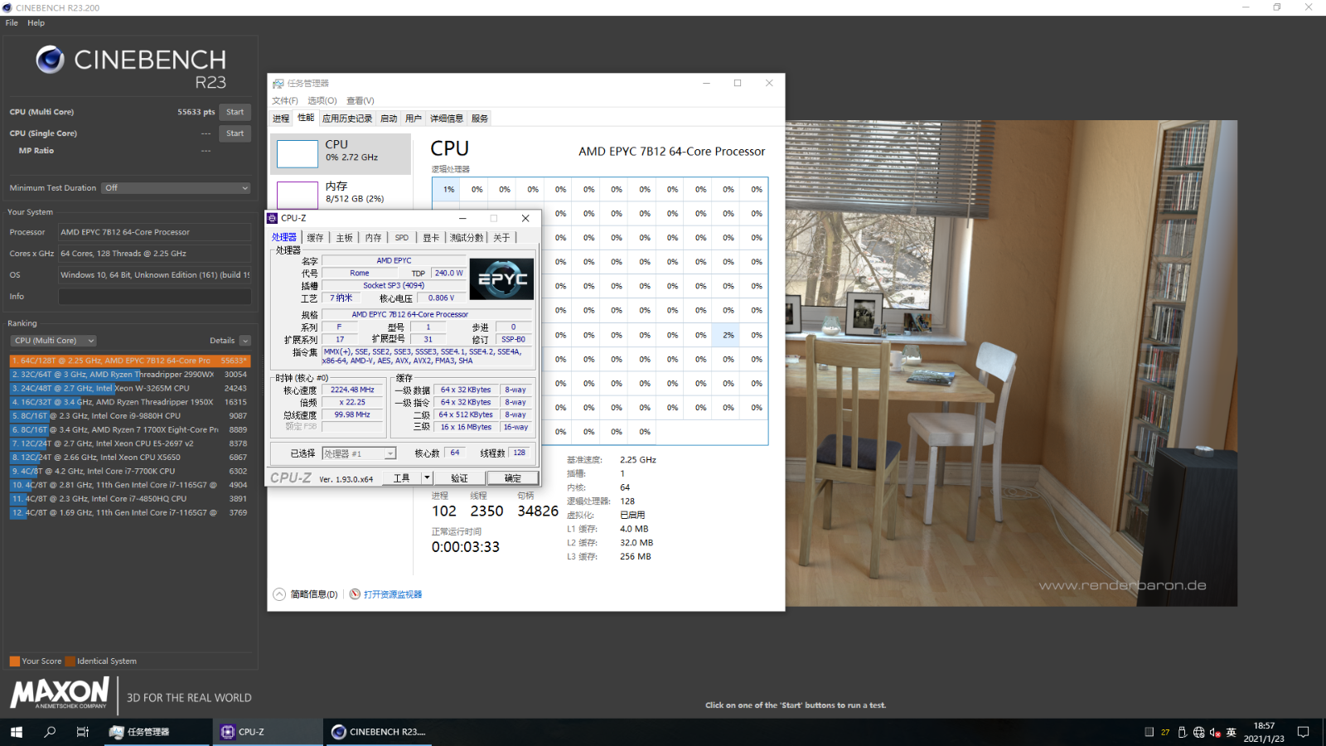The width and height of the screenshot is (1326, 746).
Task: Switch to Task Manager 用户 tab
Action: pyautogui.click(x=414, y=119)
